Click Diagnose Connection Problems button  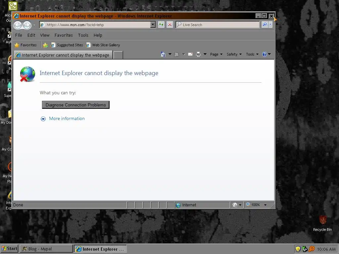point(76,105)
